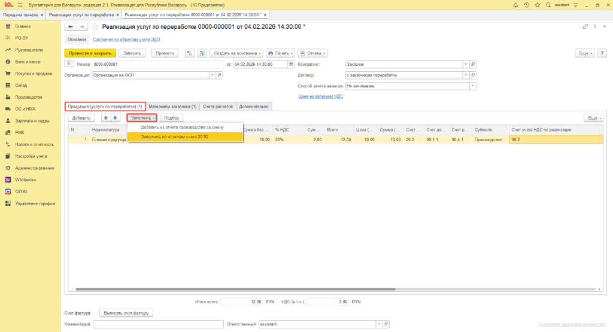Switch to Счета расчетов tab
Image resolution: width=613 pixels, height=332 pixels.
tap(218, 106)
